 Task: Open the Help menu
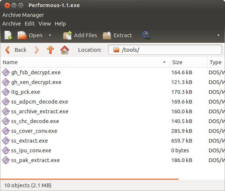60,24
